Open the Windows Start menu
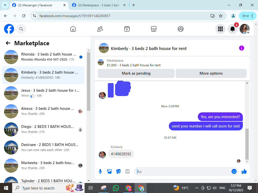This screenshot has width=258, height=193. pyautogui.click(x=6, y=188)
